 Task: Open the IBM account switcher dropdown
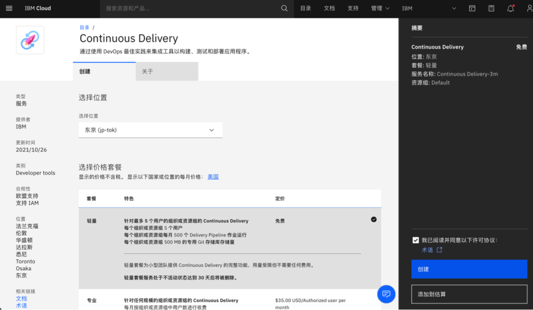(429, 8)
